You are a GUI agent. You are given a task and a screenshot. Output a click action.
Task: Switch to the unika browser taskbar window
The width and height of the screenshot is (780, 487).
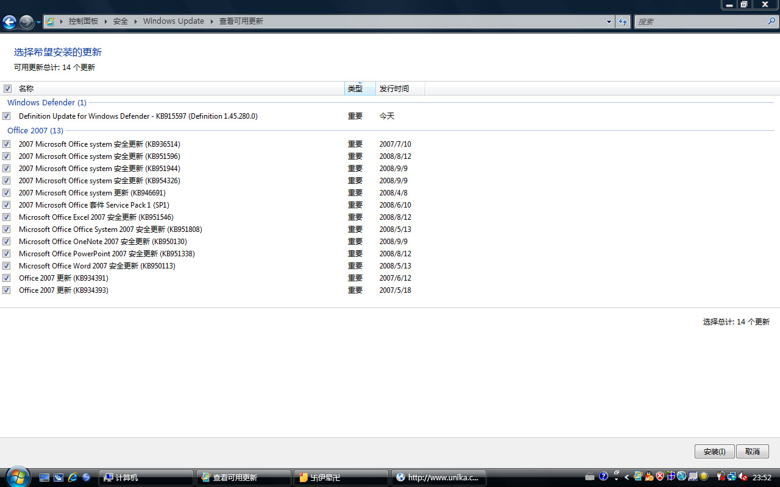[439, 478]
